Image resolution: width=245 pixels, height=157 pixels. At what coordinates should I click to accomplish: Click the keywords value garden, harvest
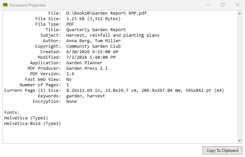pyautogui.click(x=86, y=96)
